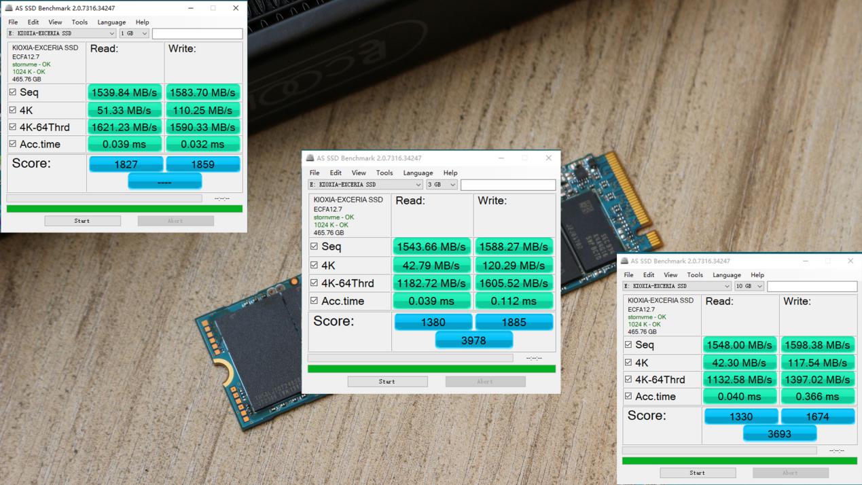The height and width of the screenshot is (485, 862).
Task: Disable Acc.time checkbox in 10 GB window
Action: click(x=628, y=396)
